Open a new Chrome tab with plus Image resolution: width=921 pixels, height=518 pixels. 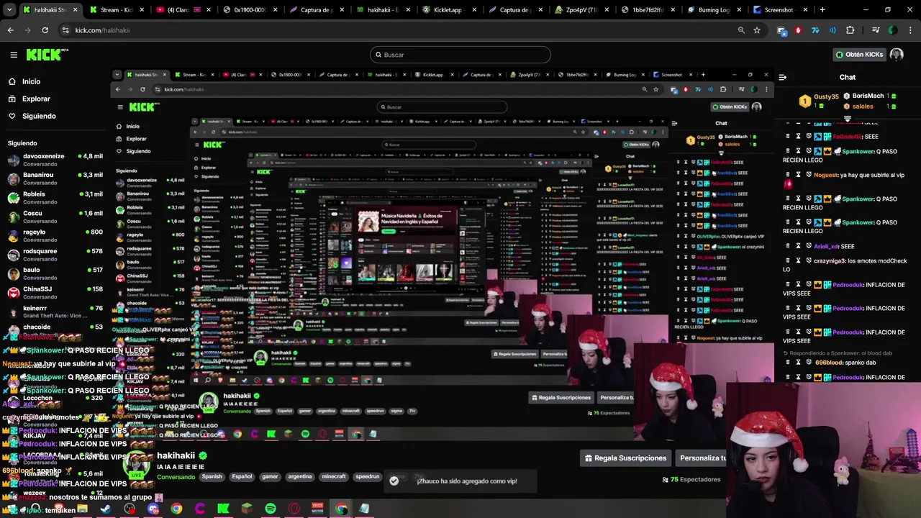click(x=822, y=10)
